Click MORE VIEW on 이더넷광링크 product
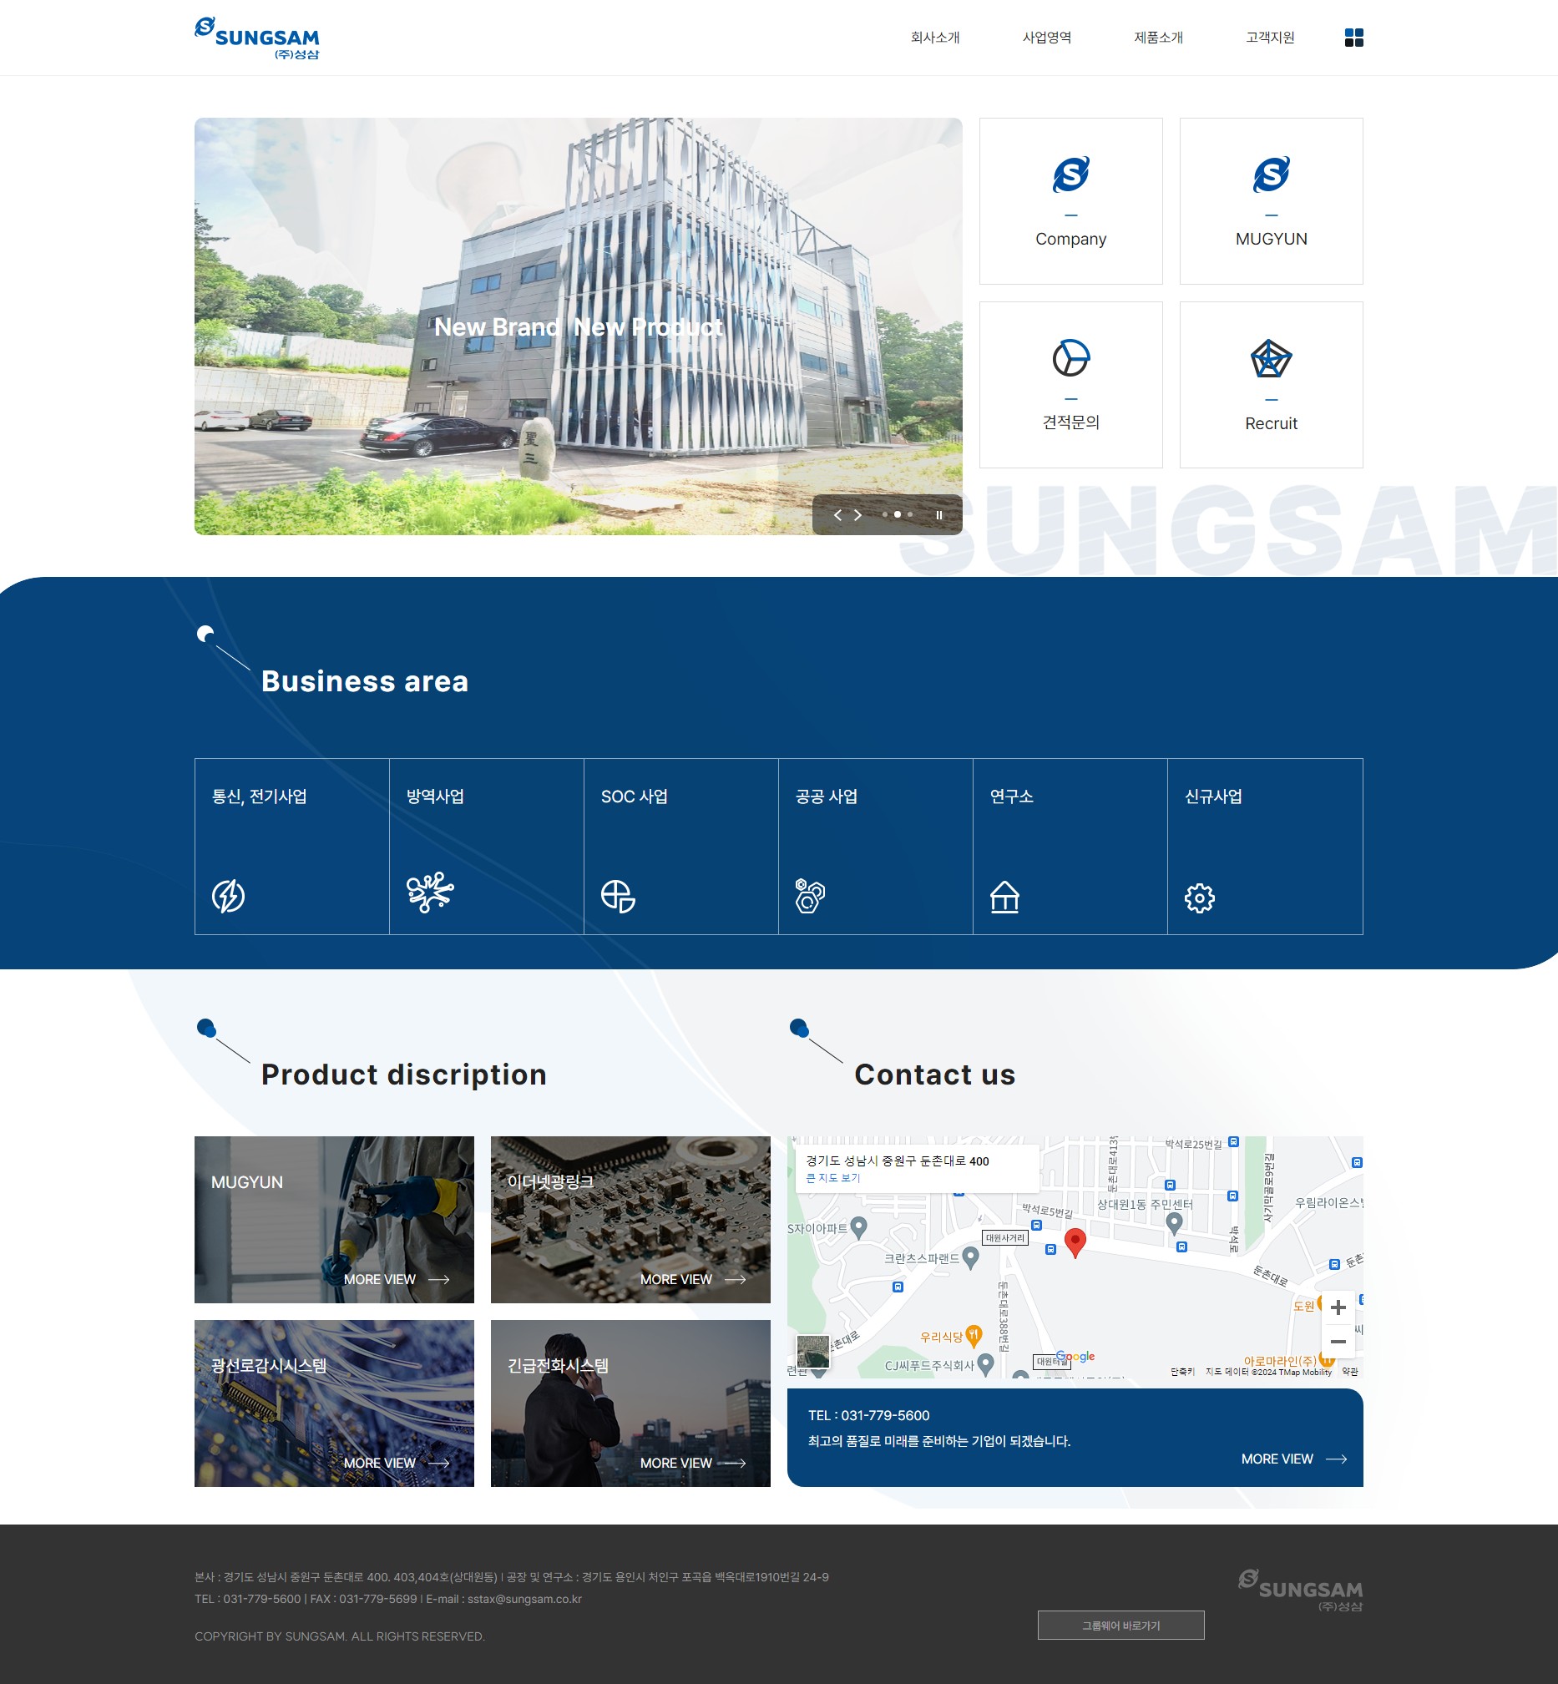Viewport: 1558px width, 1684px height. tap(693, 1279)
